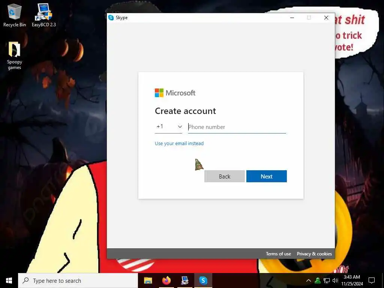Choose Use your email instead link
The image size is (384, 288).
179,144
